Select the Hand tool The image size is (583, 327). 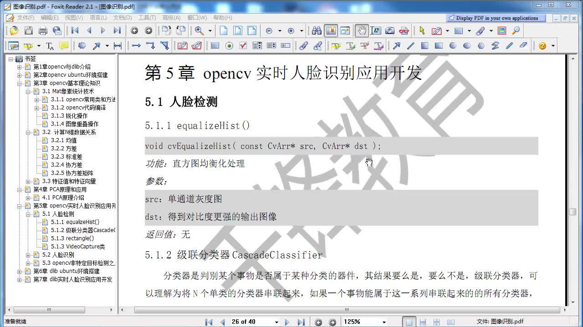click(x=362, y=31)
